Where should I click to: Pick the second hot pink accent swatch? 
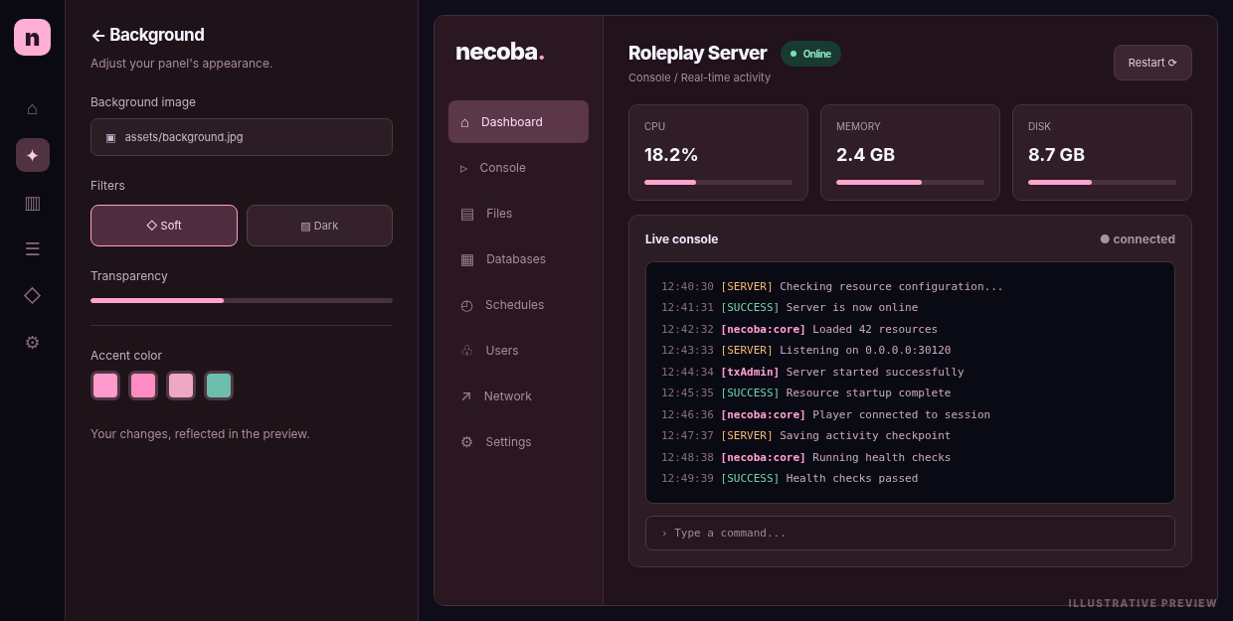pyautogui.click(x=143, y=386)
